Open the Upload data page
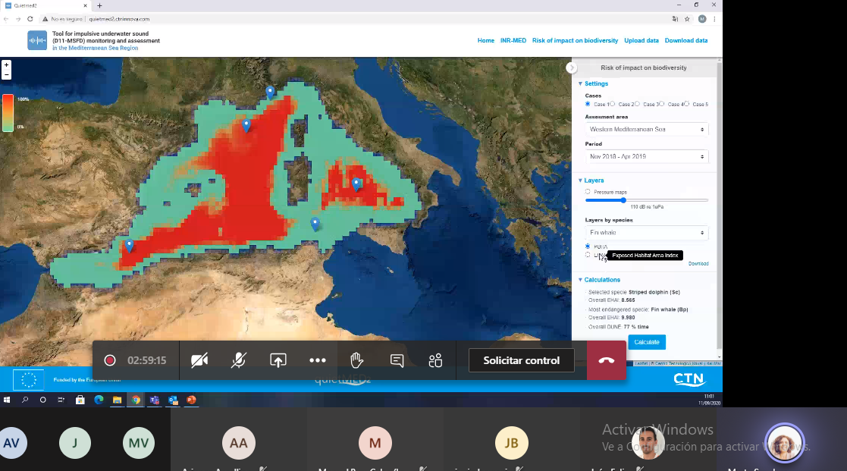 pyautogui.click(x=642, y=40)
